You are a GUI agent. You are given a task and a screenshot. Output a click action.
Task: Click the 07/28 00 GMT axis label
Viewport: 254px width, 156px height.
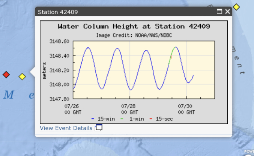pos(129,109)
